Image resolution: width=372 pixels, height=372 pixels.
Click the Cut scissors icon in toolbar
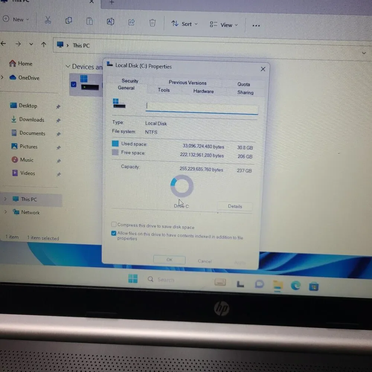48,20
